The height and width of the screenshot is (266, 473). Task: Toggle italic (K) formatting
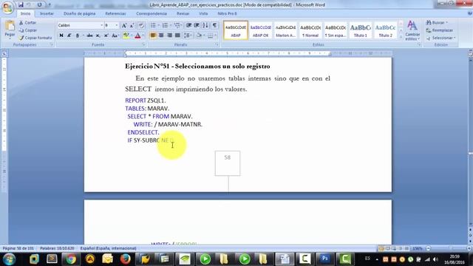tap(69, 35)
